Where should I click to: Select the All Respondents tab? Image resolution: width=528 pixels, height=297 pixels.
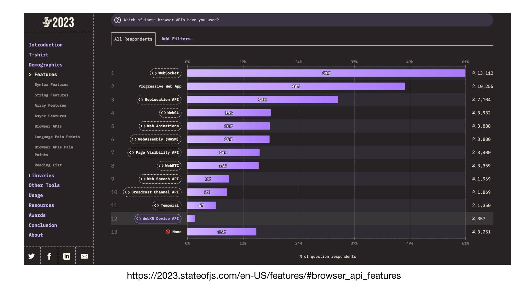133,39
